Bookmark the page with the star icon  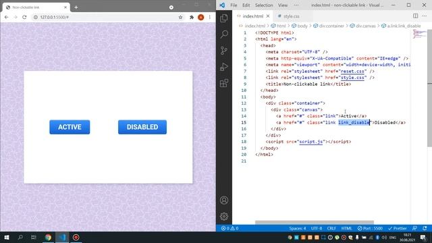pos(180,17)
